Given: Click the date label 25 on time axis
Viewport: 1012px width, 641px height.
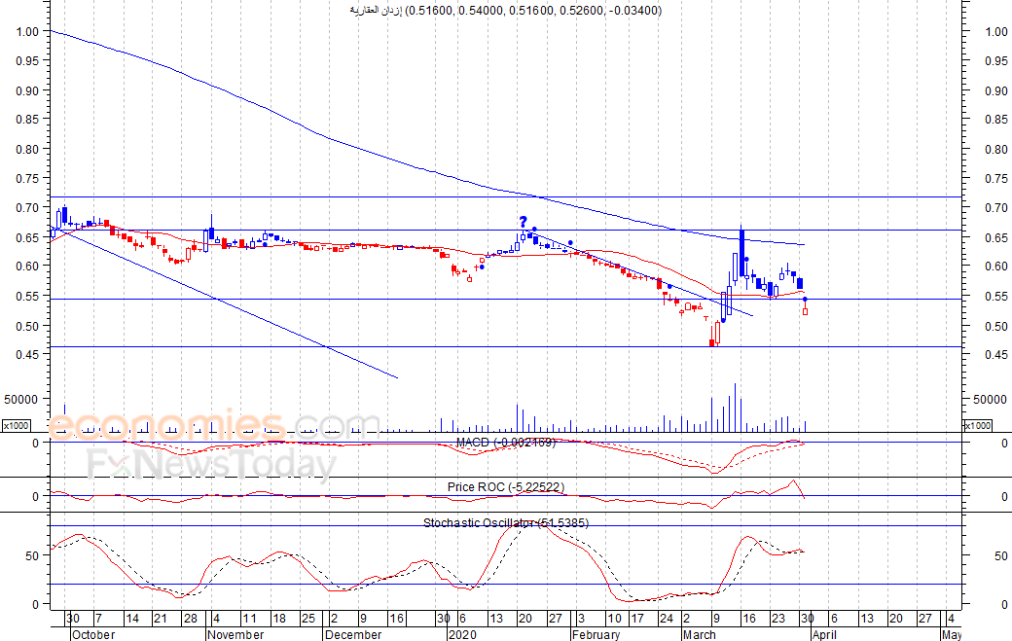Looking at the screenshot, I should (x=308, y=619).
